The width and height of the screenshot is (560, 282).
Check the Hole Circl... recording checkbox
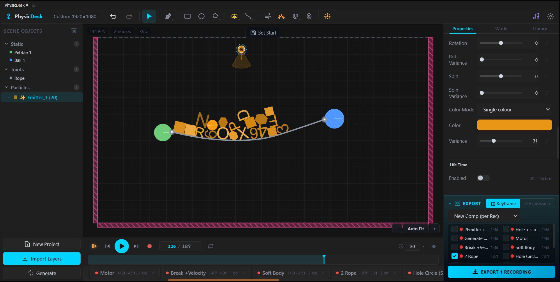click(506, 256)
